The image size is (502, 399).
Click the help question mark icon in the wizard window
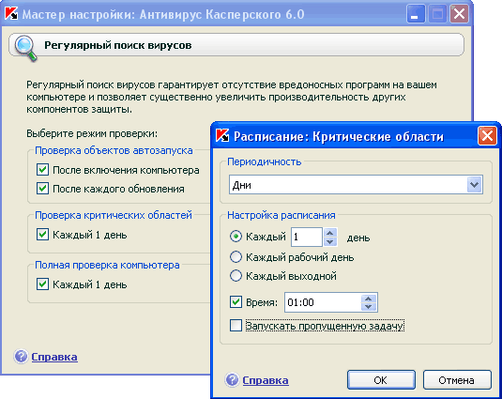pyautogui.click(x=21, y=357)
